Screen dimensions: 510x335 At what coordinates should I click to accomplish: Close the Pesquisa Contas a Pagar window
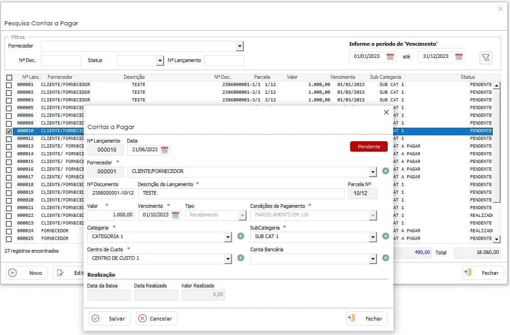pos(500,9)
